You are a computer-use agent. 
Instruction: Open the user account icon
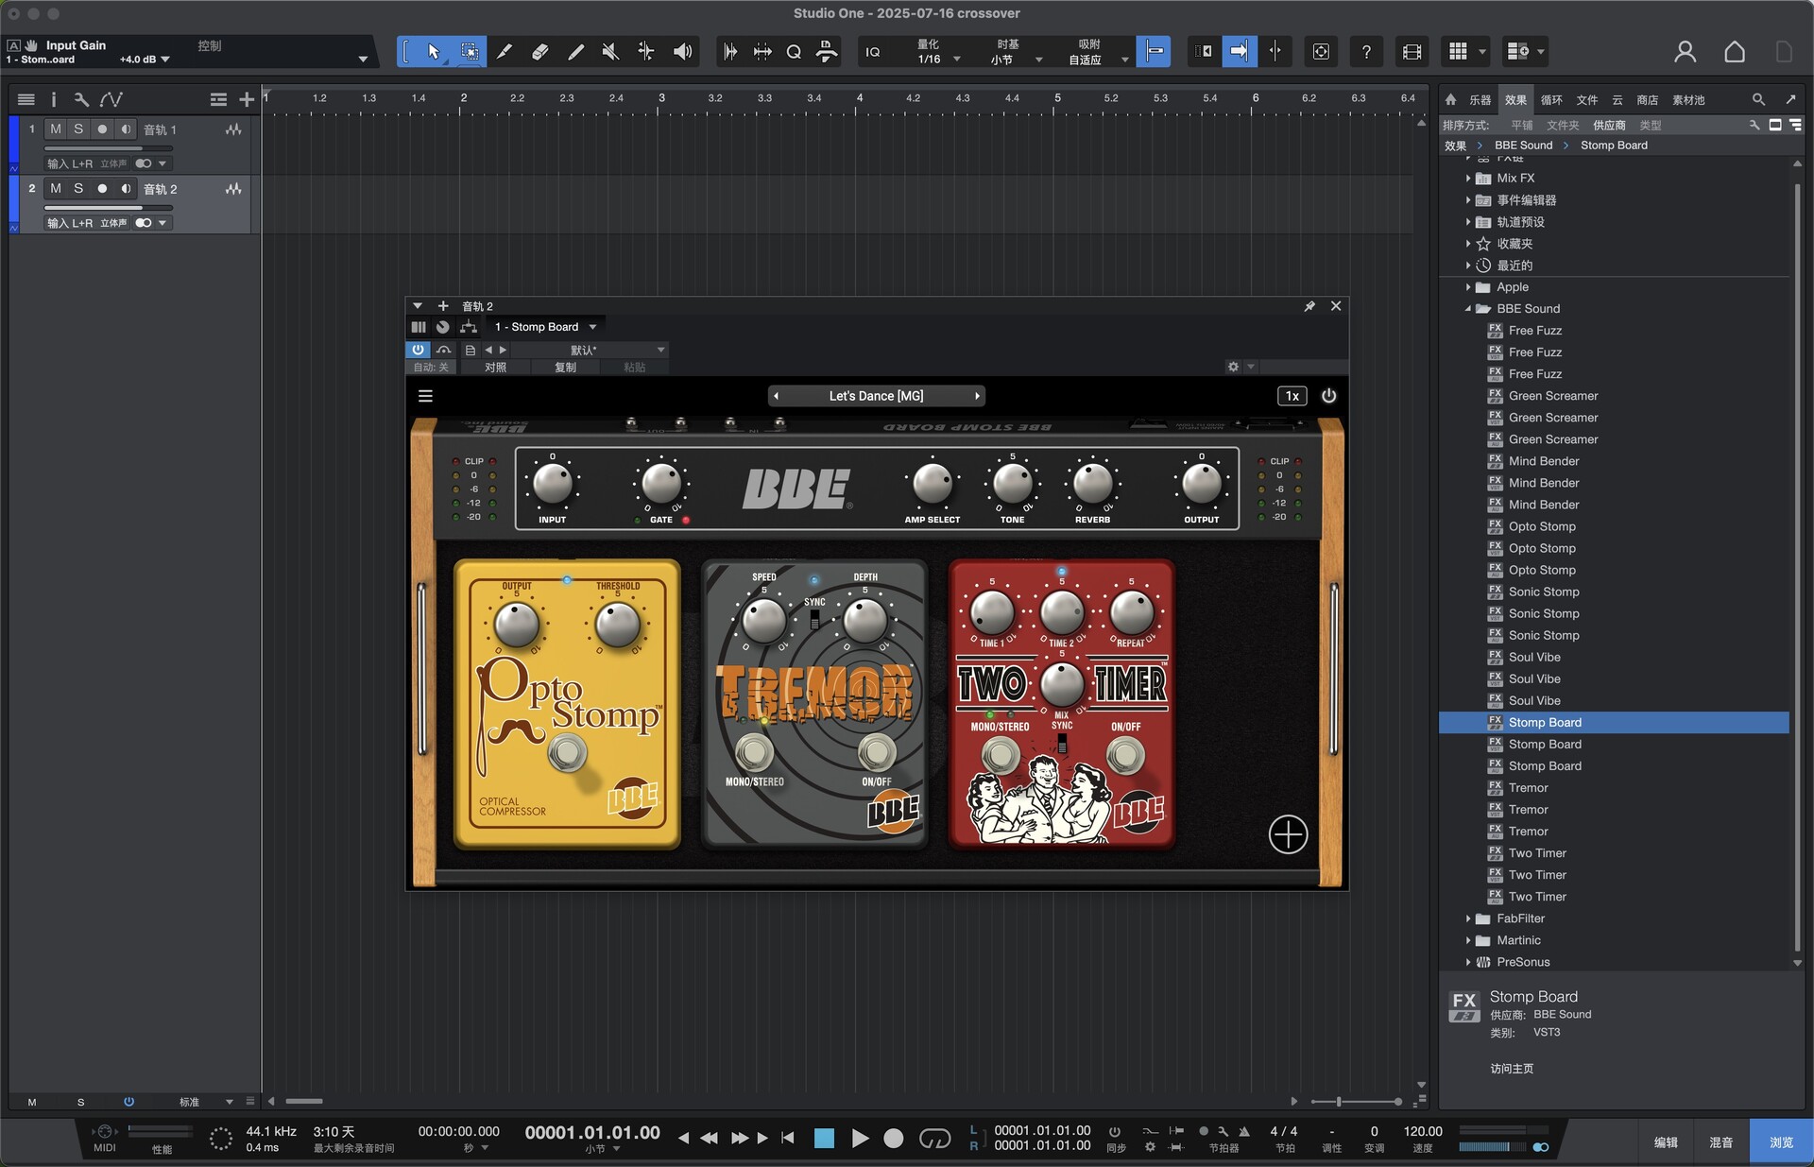(1685, 52)
